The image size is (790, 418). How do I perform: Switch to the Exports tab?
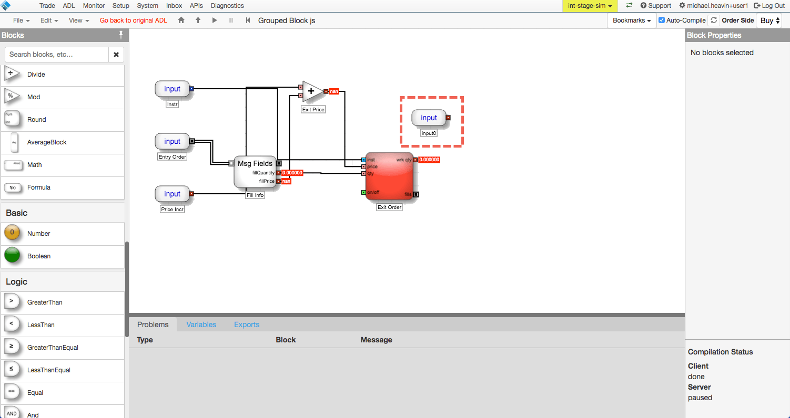(x=247, y=325)
